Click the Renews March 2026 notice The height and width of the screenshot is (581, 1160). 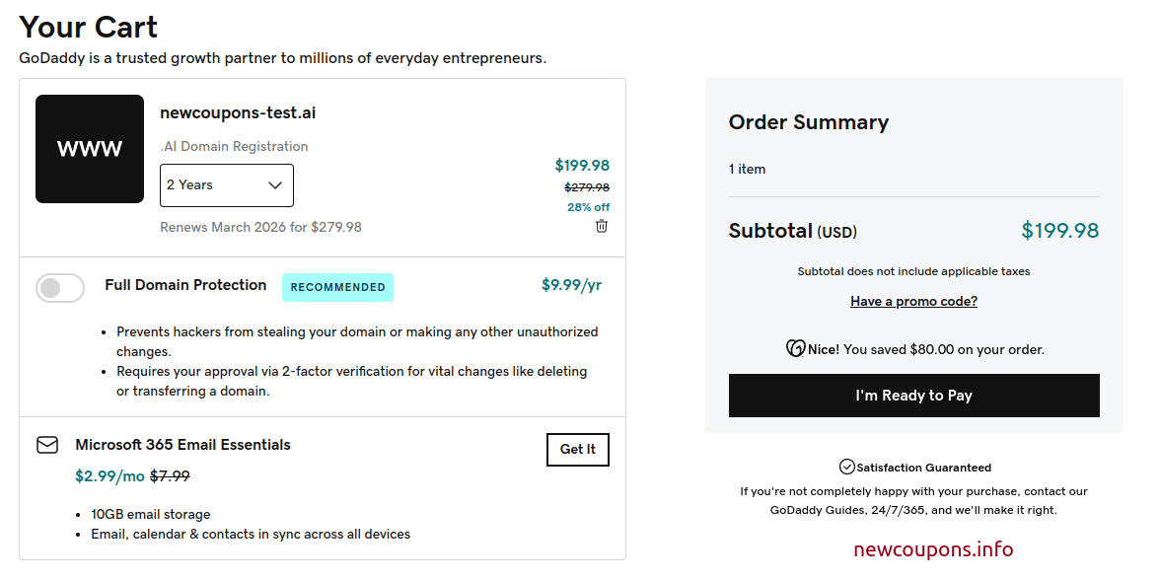click(x=260, y=227)
